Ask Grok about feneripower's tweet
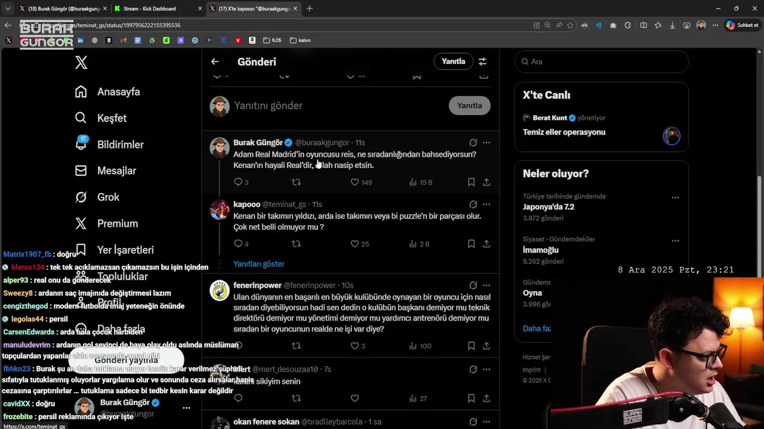 pyautogui.click(x=473, y=285)
